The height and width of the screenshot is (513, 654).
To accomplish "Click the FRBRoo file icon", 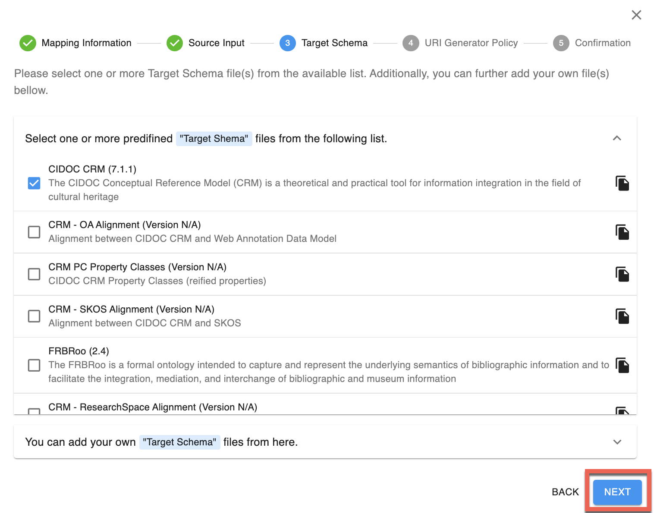I will (x=622, y=365).
